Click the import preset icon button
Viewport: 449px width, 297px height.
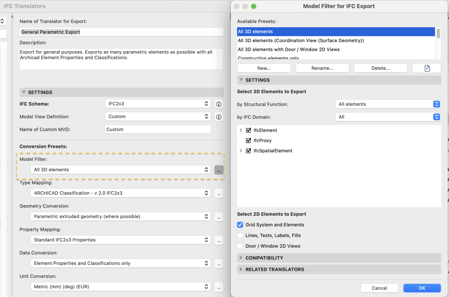426,68
